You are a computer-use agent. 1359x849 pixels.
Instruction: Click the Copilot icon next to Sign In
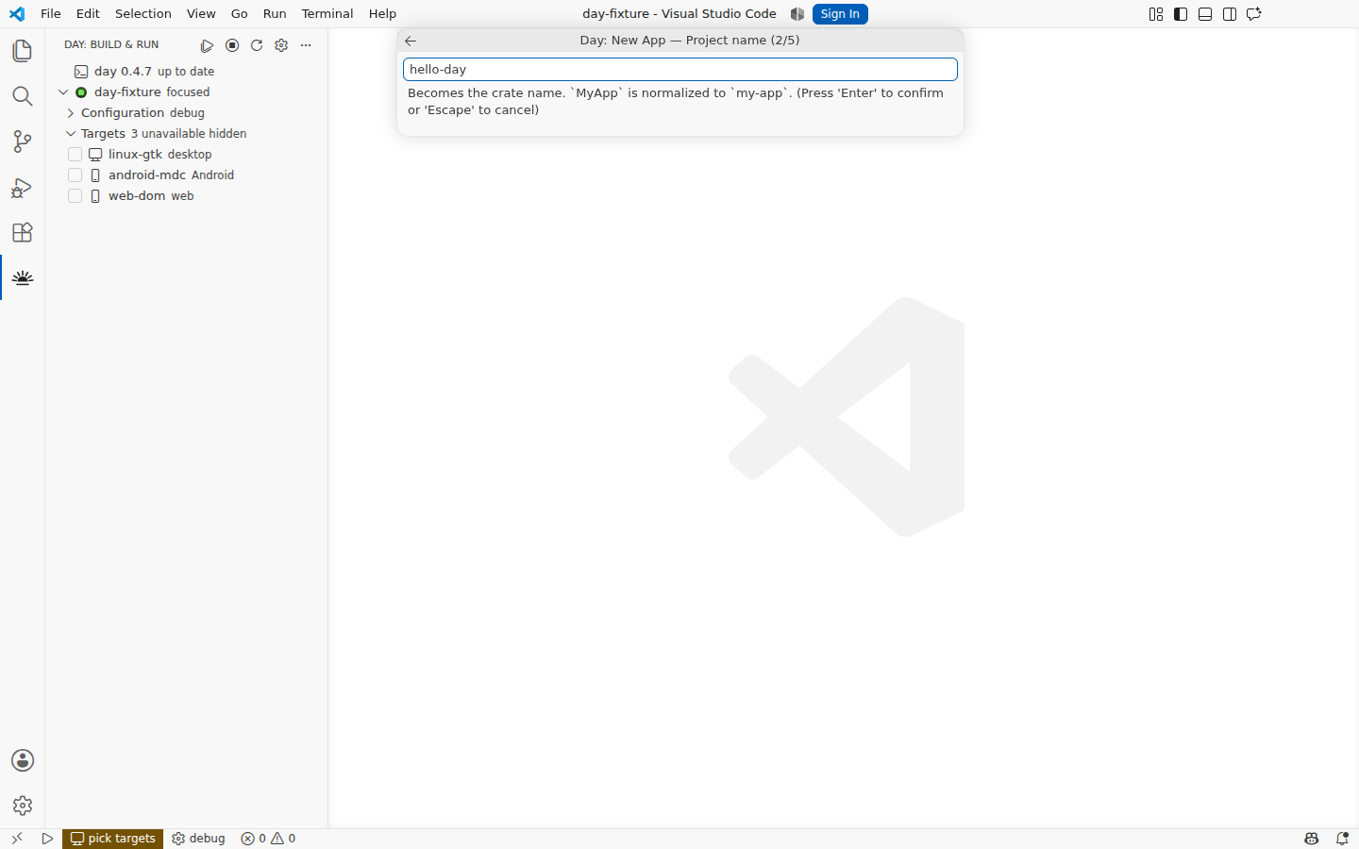coord(797,14)
